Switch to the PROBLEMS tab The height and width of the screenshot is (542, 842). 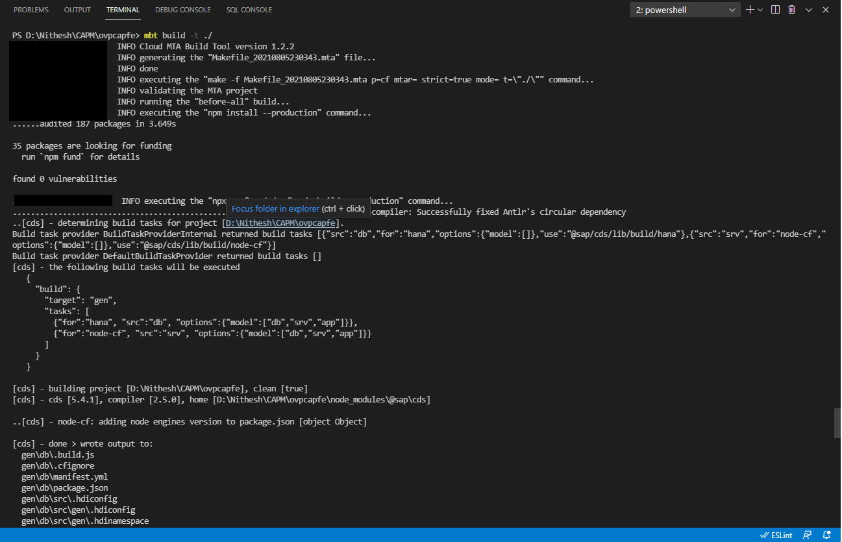31,10
